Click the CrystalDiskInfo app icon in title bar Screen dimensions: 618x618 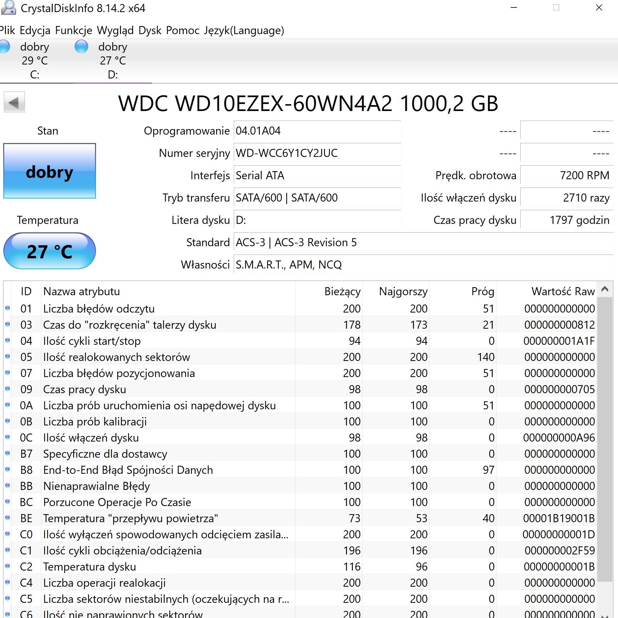pyautogui.click(x=9, y=8)
